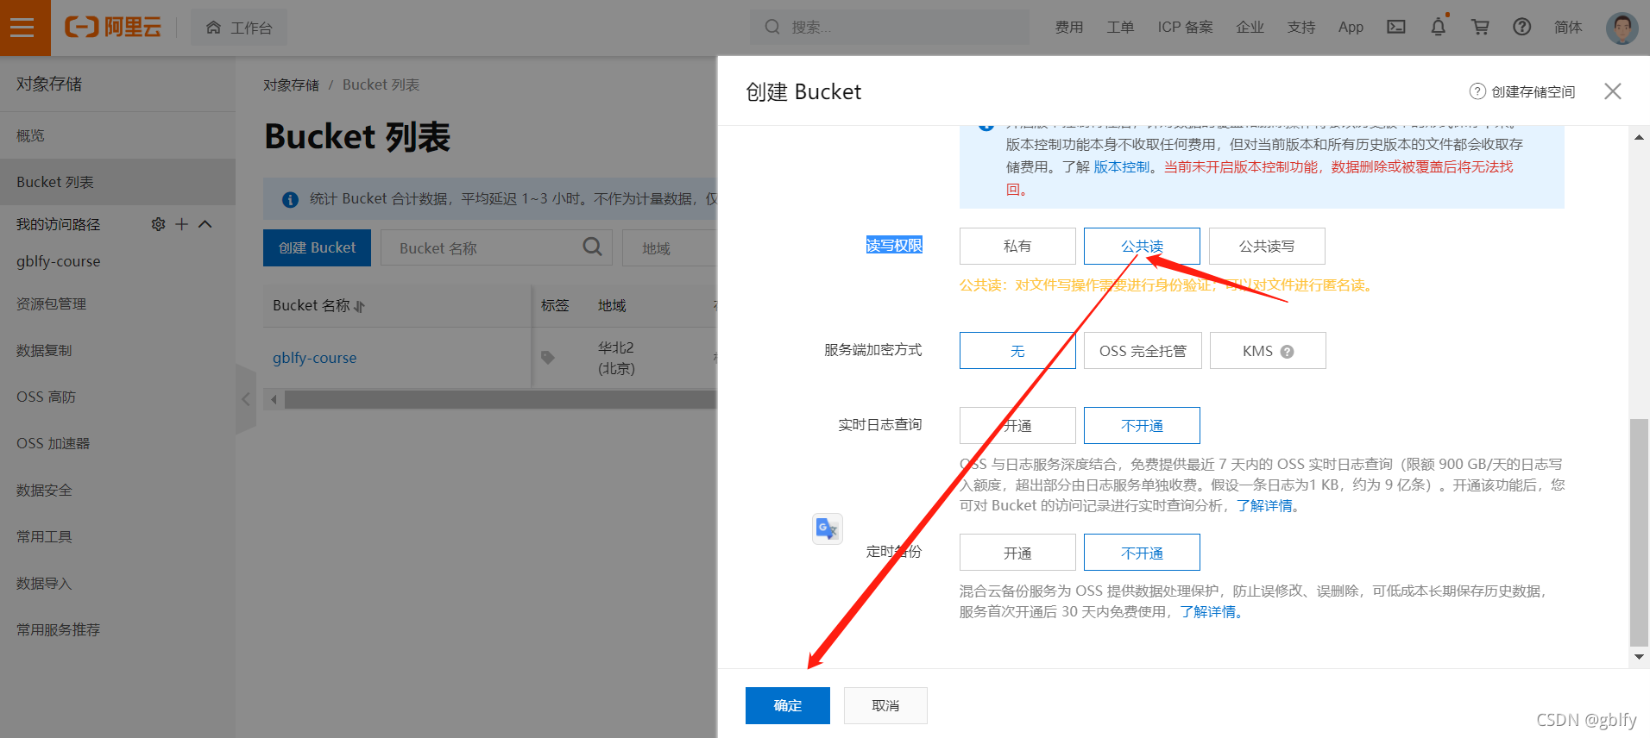Open the App menu

(x=1351, y=28)
